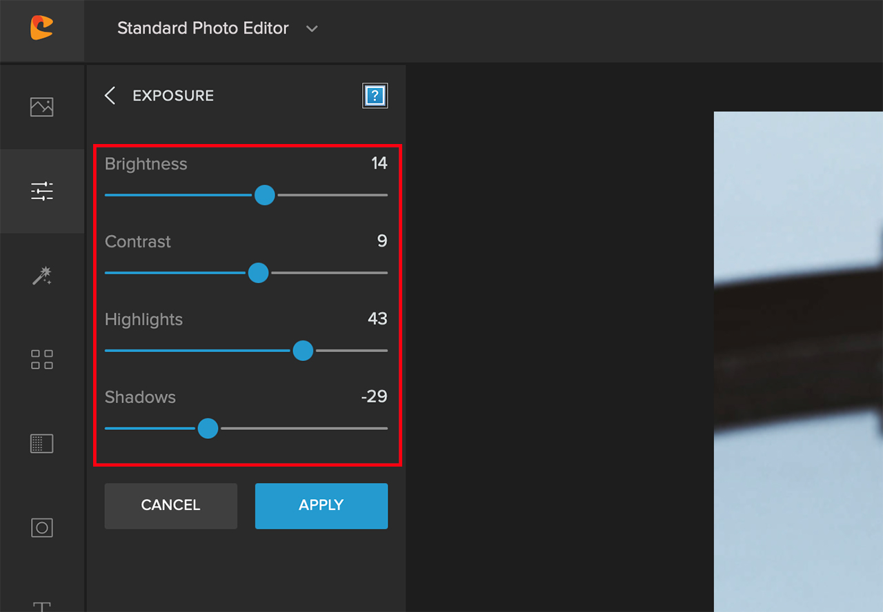The width and height of the screenshot is (883, 612).
Task: Select the masks texture grid icon
Action: click(x=42, y=443)
